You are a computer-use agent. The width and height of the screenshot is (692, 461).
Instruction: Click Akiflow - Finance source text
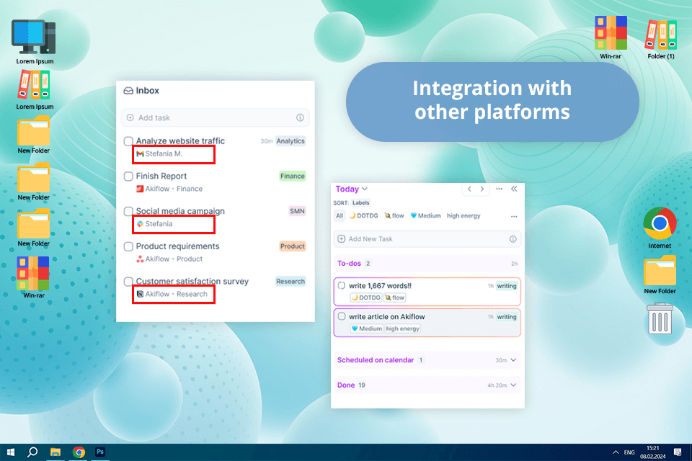[174, 189]
